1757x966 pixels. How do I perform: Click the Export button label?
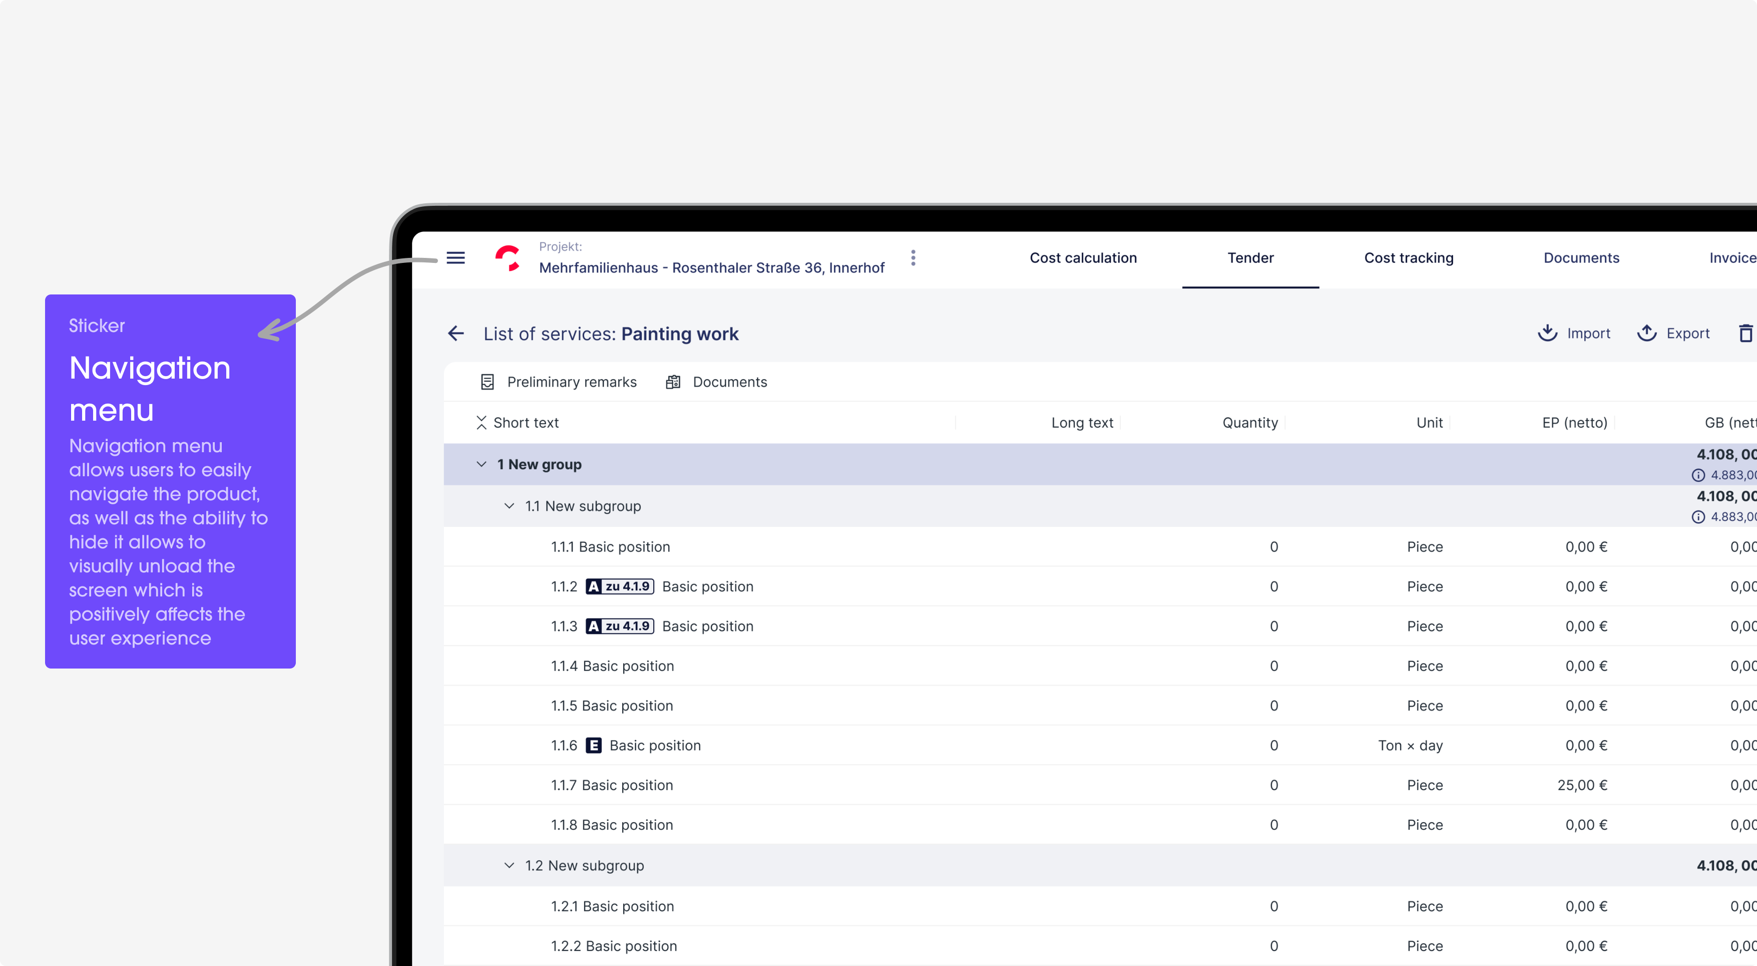click(x=1688, y=333)
